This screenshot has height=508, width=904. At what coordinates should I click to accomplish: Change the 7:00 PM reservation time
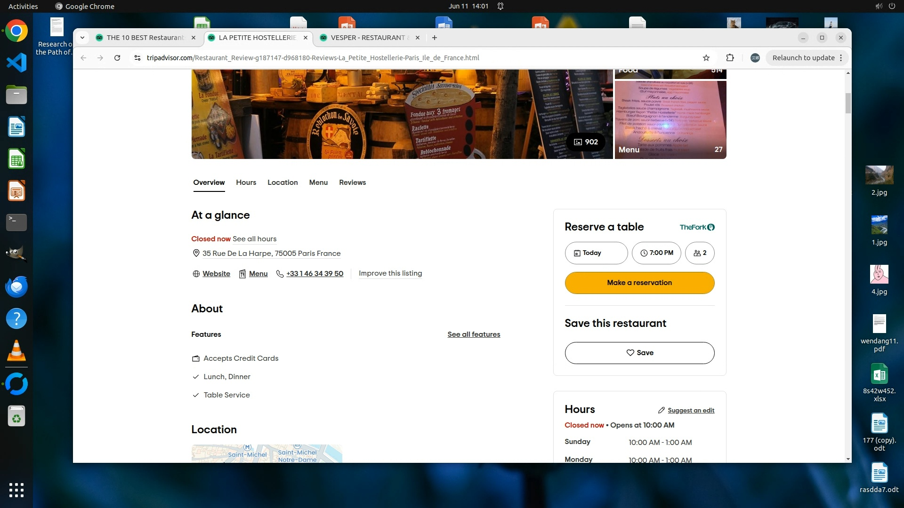(x=656, y=253)
